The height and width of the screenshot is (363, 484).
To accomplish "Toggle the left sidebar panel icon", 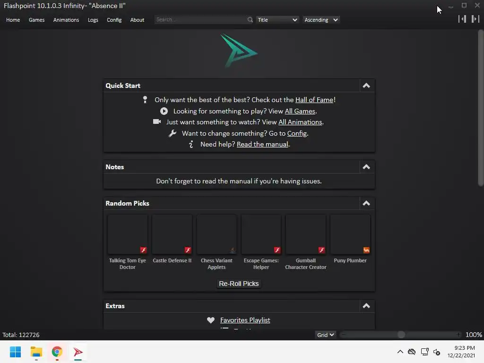I will [x=462, y=19].
